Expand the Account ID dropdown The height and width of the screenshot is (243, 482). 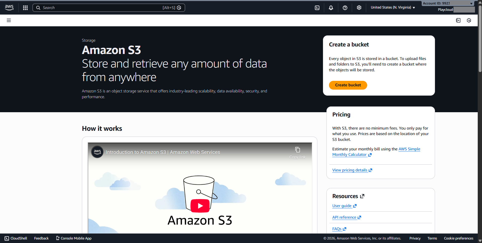[448, 3]
